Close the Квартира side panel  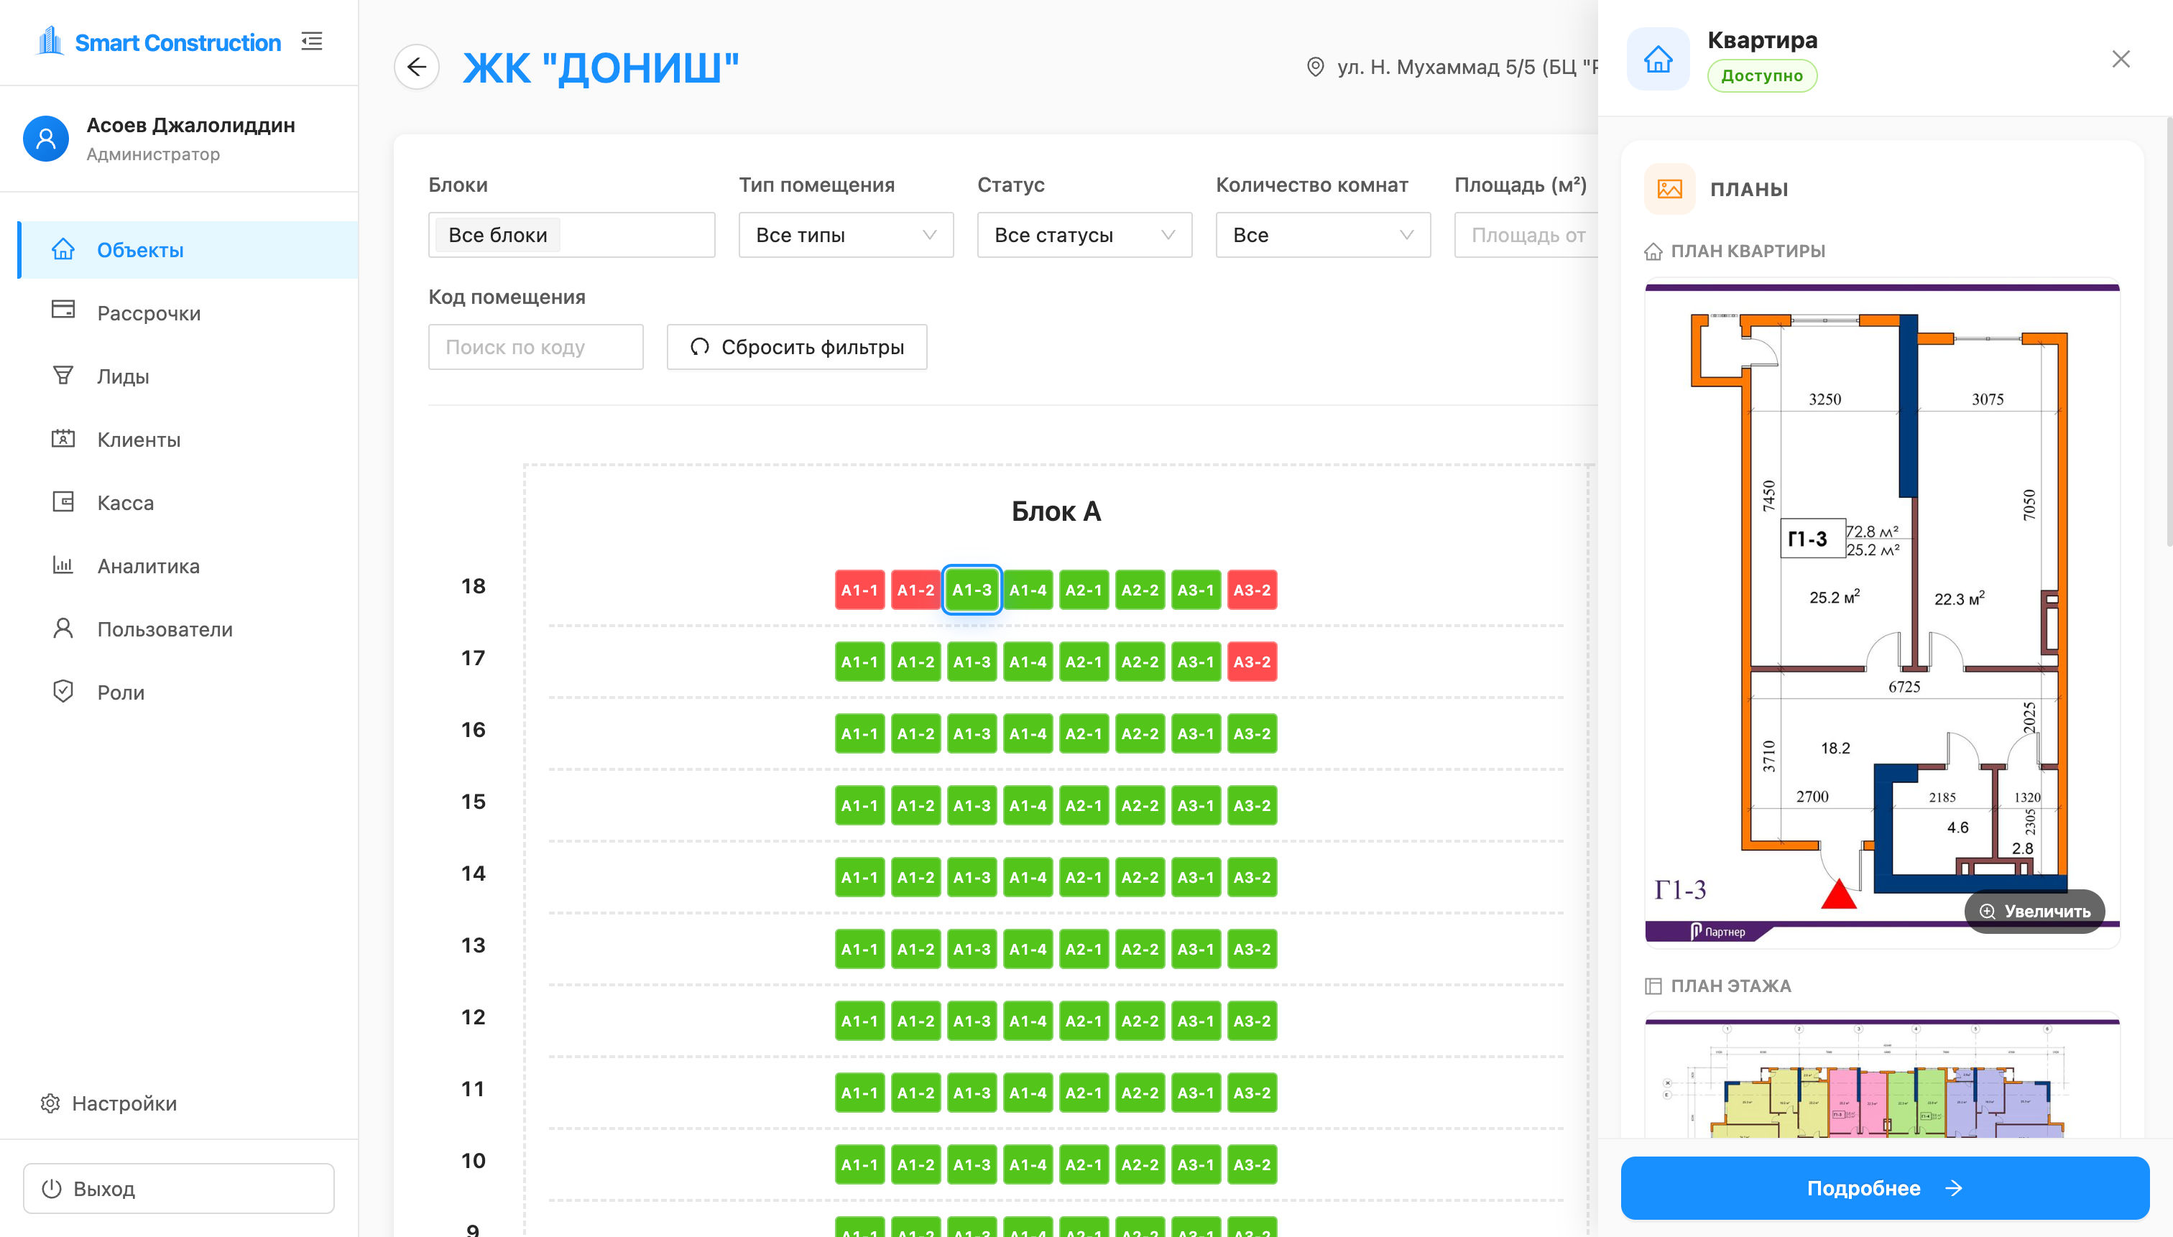point(2121,59)
